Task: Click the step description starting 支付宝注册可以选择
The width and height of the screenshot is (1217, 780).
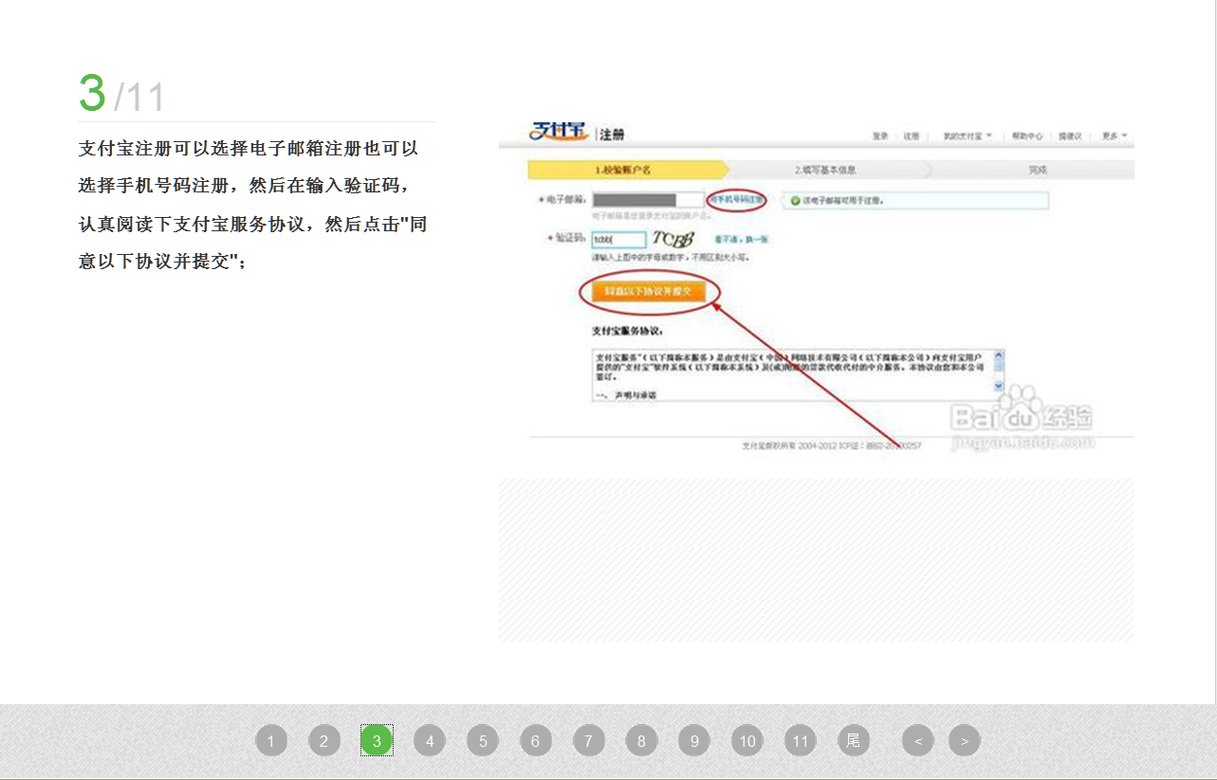Action: [255, 206]
